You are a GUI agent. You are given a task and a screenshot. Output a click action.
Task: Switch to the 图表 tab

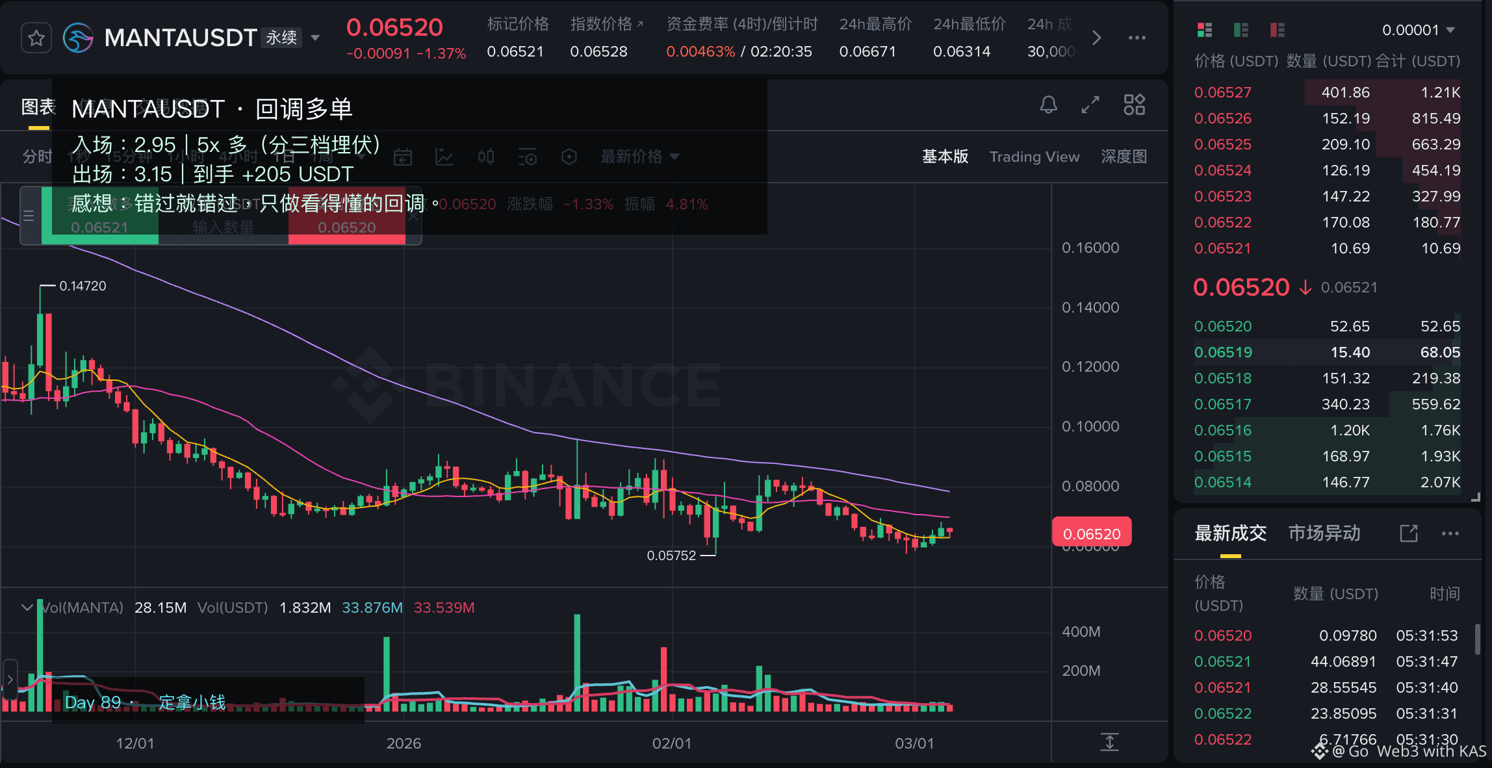click(38, 107)
